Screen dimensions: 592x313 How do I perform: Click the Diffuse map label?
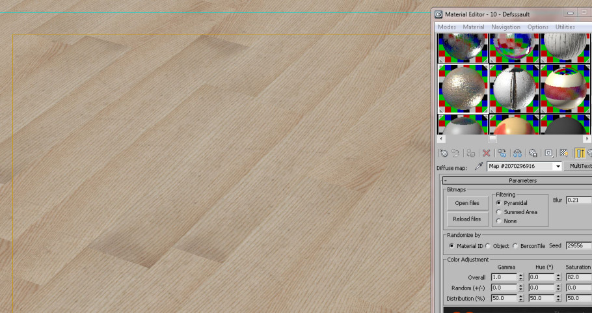(x=451, y=168)
